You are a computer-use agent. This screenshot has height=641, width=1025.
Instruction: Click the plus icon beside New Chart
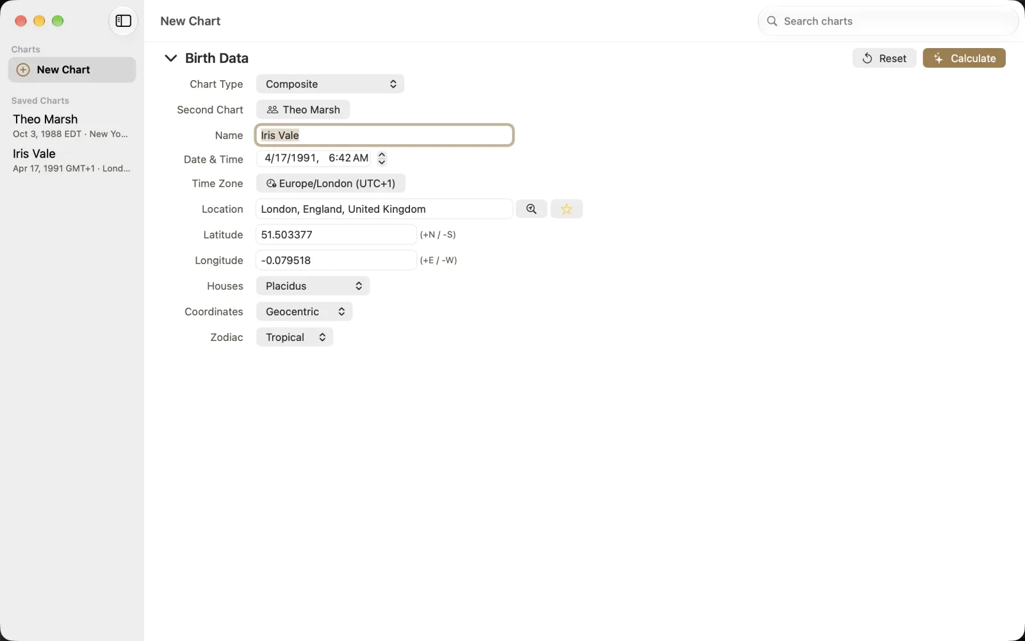click(23, 70)
